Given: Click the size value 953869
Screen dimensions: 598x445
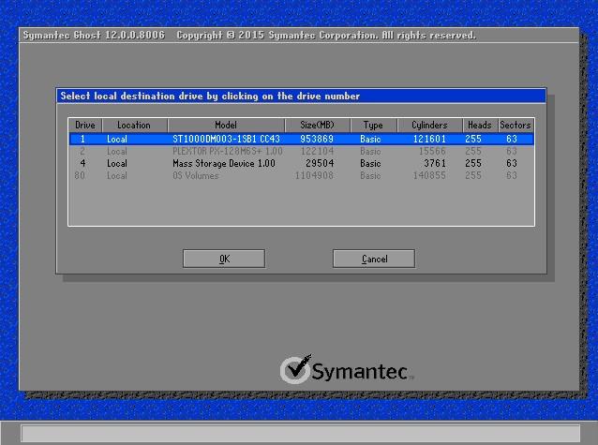Looking at the screenshot, I should coord(317,140).
